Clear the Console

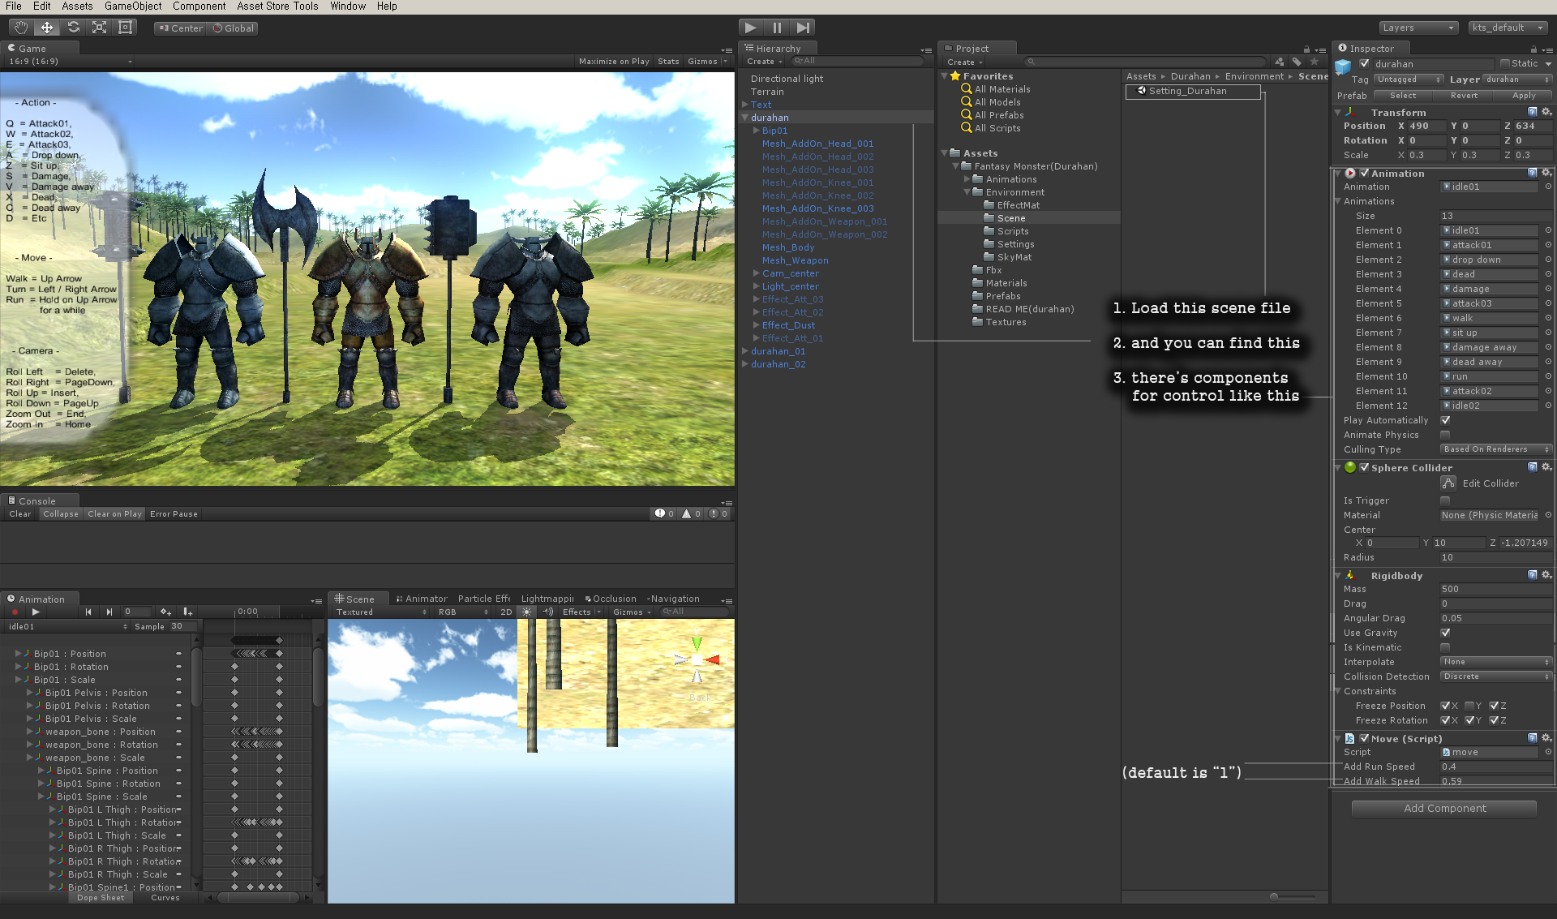20,514
